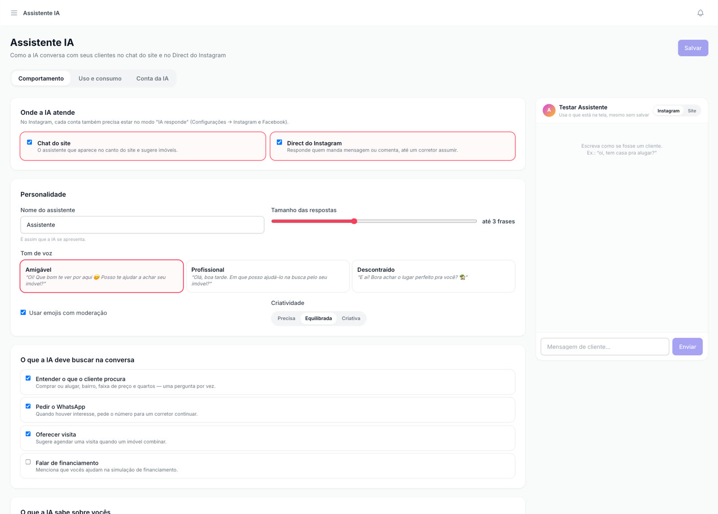The height and width of the screenshot is (514, 718).
Task: Open the Conta da IA tab
Action: (x=153, y=78)
